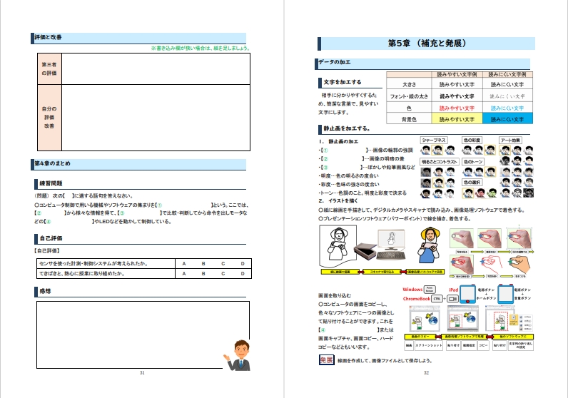Click the 読みにくい文字例 column header

pyautogui.click(x=507, y=75)
